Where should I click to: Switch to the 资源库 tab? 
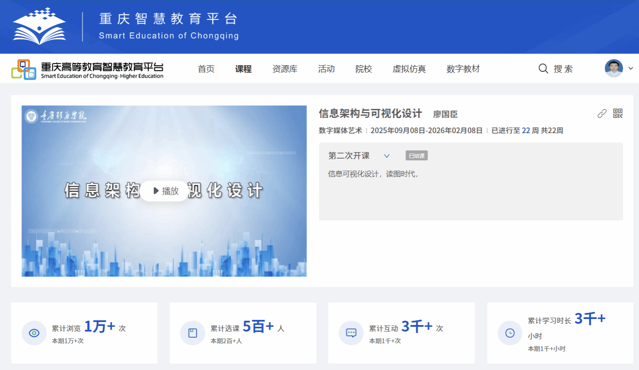pos(285,69)
